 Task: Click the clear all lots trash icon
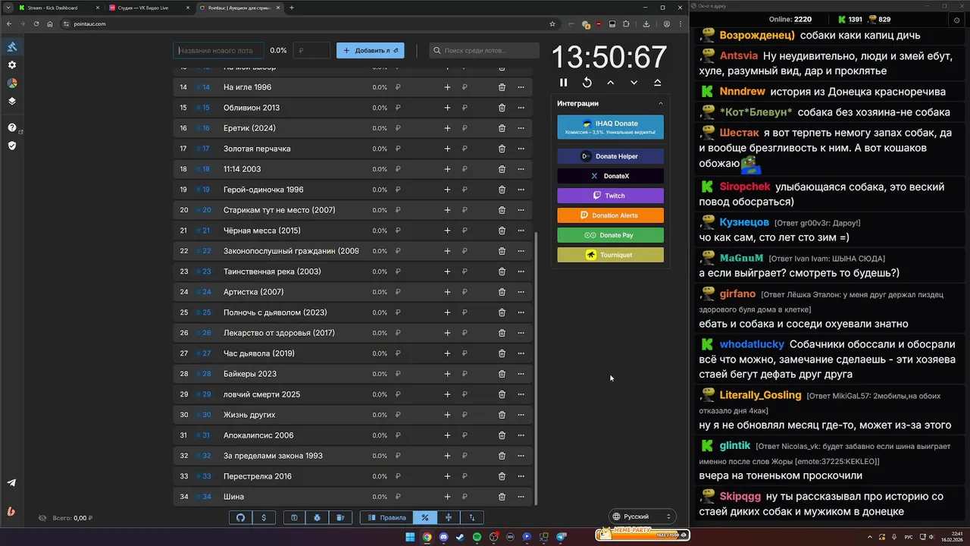click(340, 517)
